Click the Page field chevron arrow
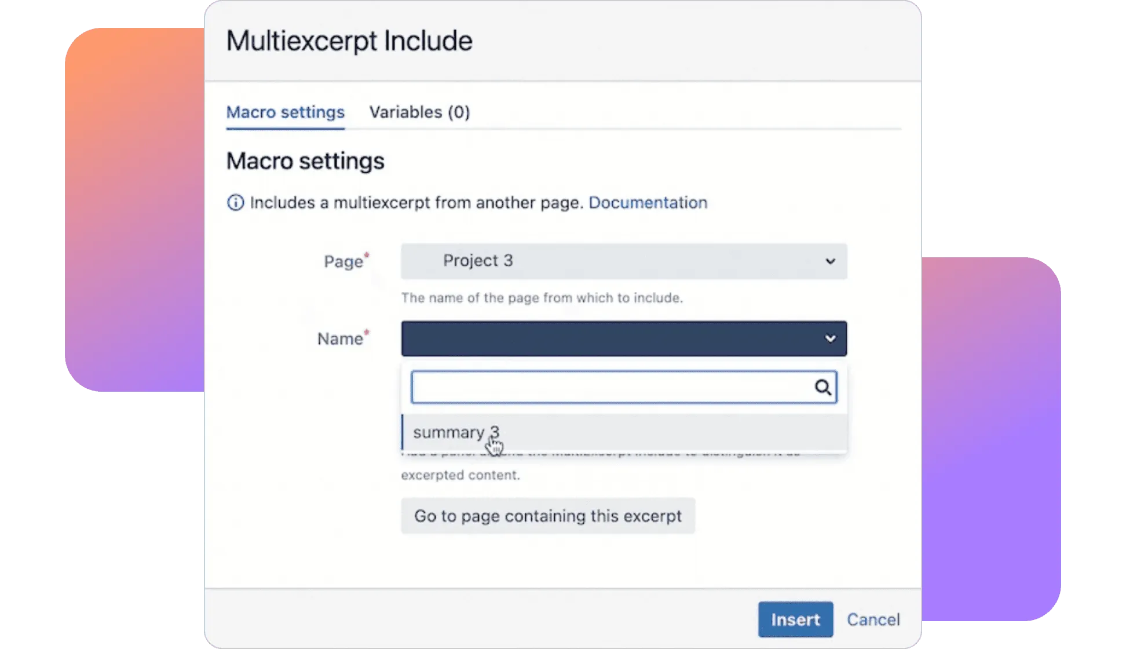Viewport: 1126px width, 649px height. coord(830,261)
